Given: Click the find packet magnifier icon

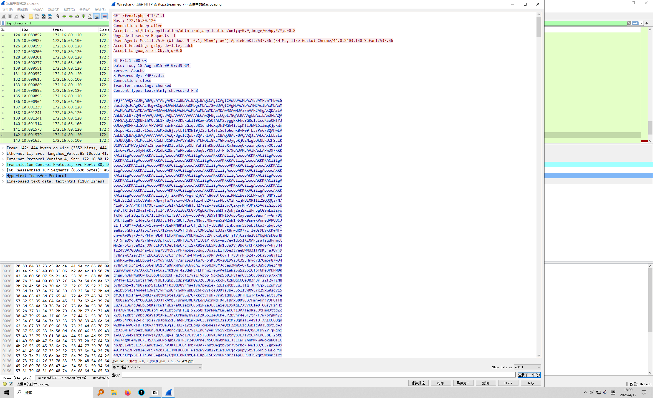Looking at the screenshot, I should pyautogui.click(x=58, y=16).
